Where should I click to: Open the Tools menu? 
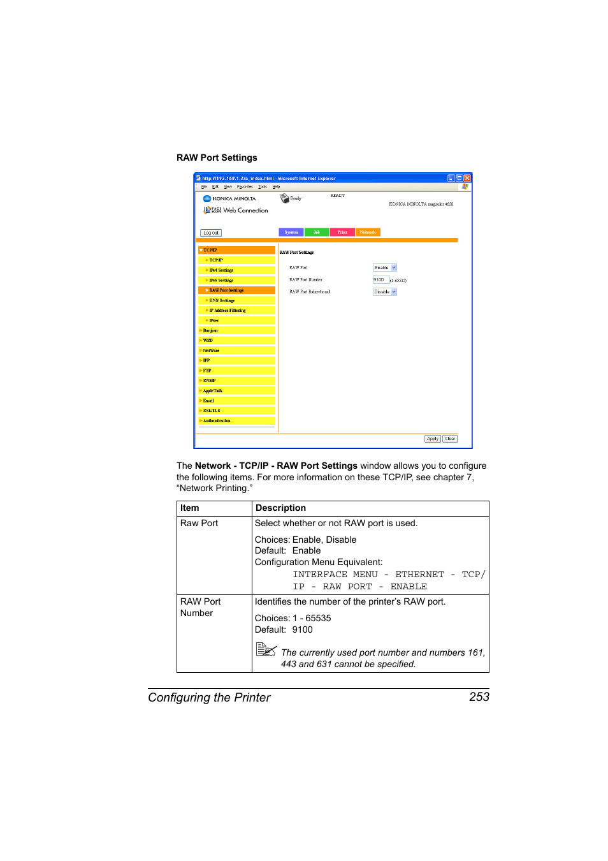click(263, 187)
